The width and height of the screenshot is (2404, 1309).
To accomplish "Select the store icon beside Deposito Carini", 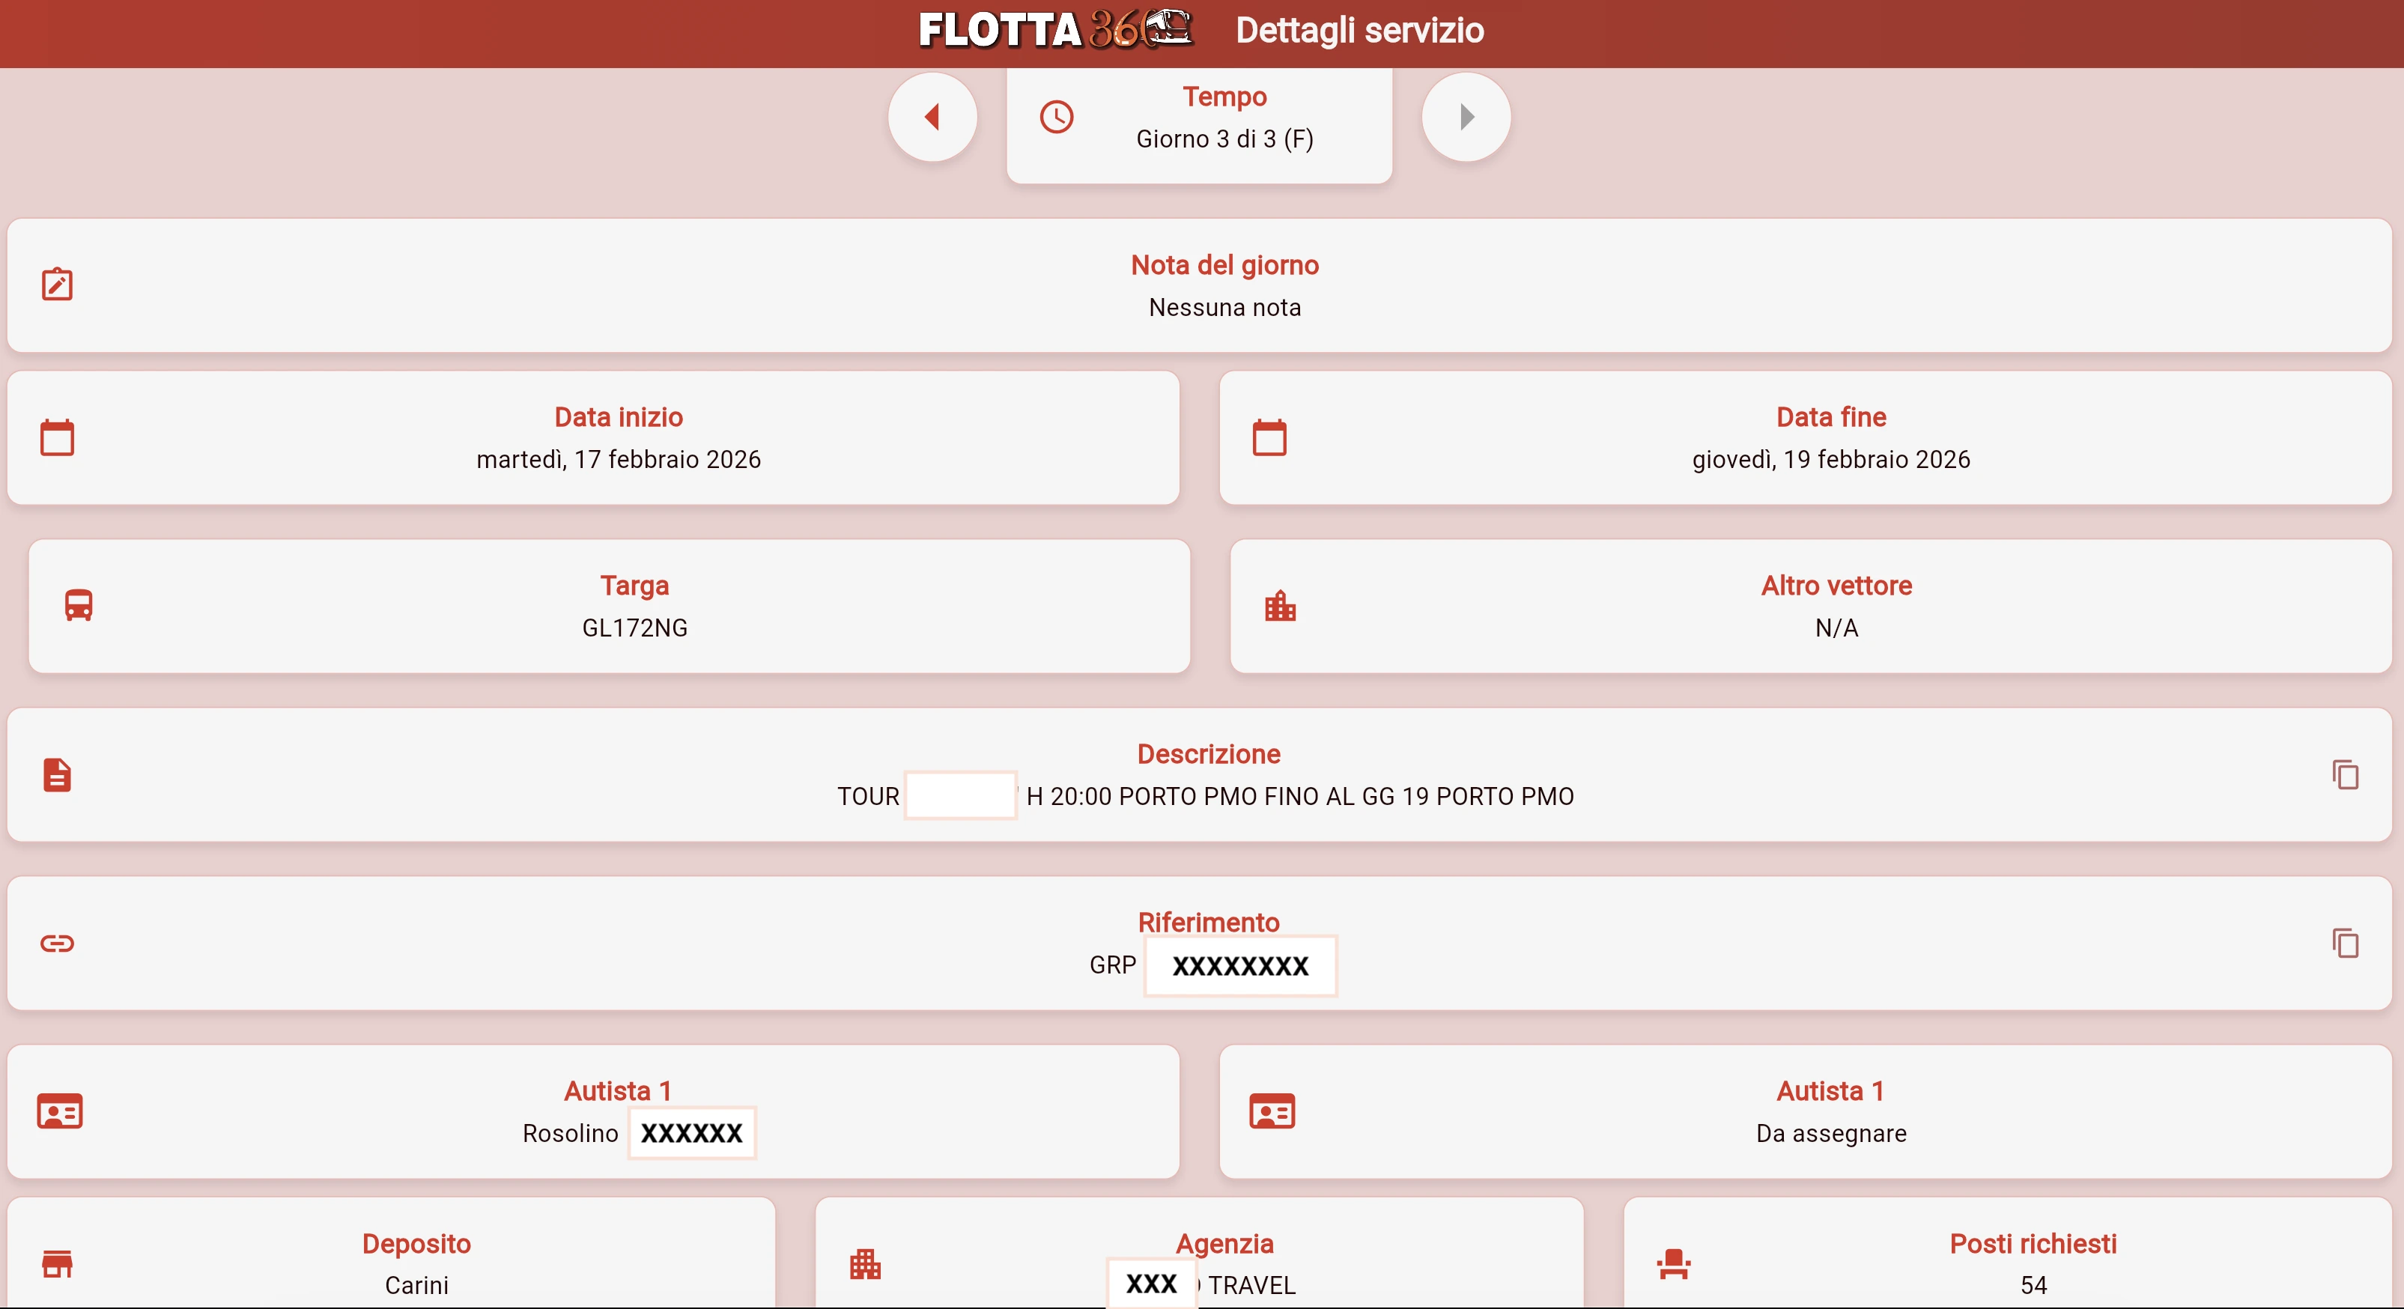I will point(58,1265).
